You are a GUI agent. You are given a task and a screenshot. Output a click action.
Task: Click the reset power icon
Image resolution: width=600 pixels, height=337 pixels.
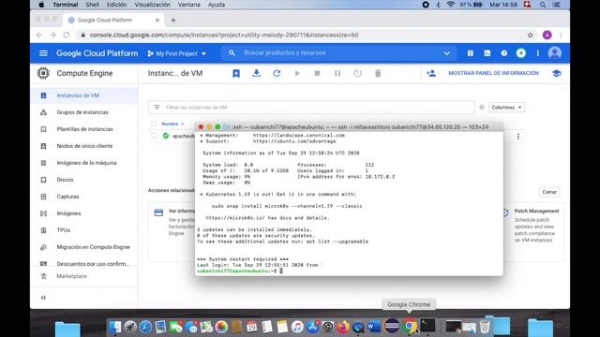pyautogui.click(x=357, y=73)
